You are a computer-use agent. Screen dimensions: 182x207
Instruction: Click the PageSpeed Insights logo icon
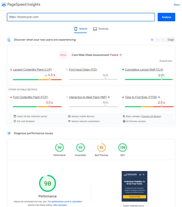4,4
